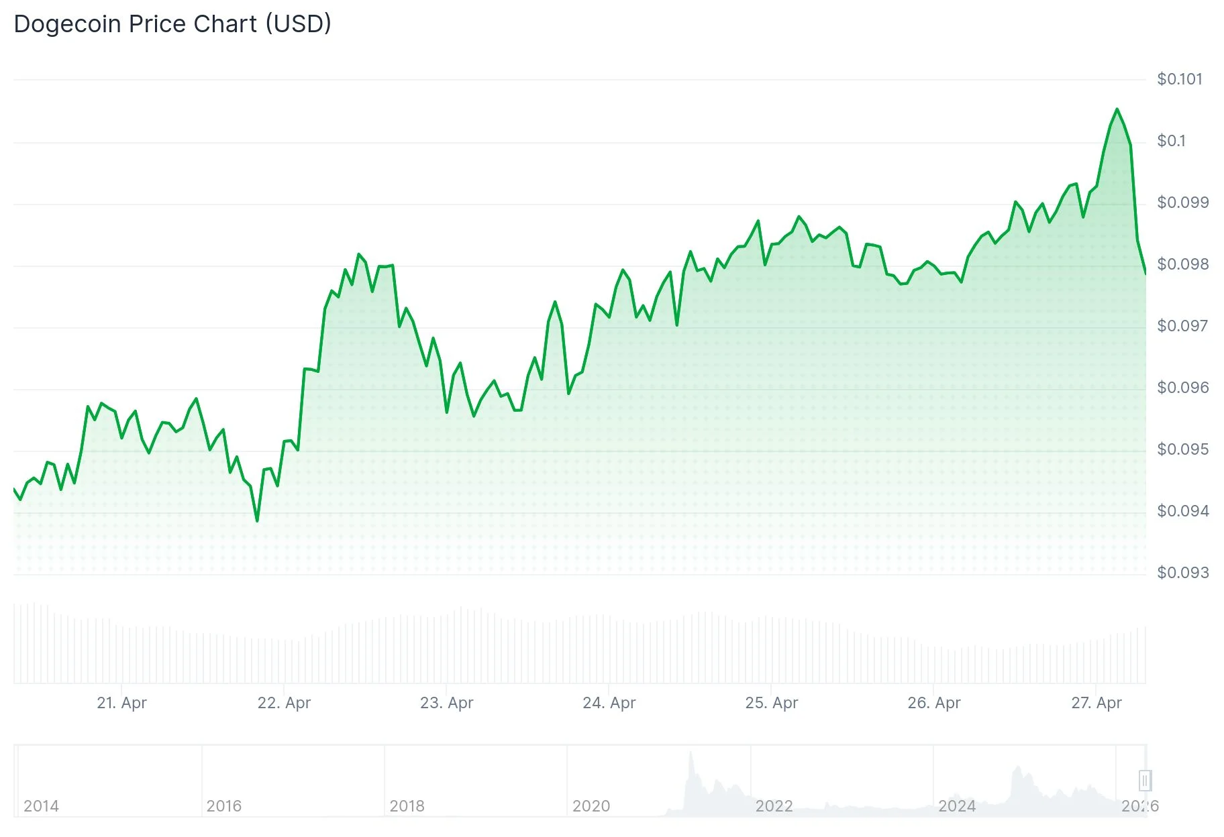Click the 2014 year in navigator
Screen dimensions: 1224x837
[x=41, y=806]
